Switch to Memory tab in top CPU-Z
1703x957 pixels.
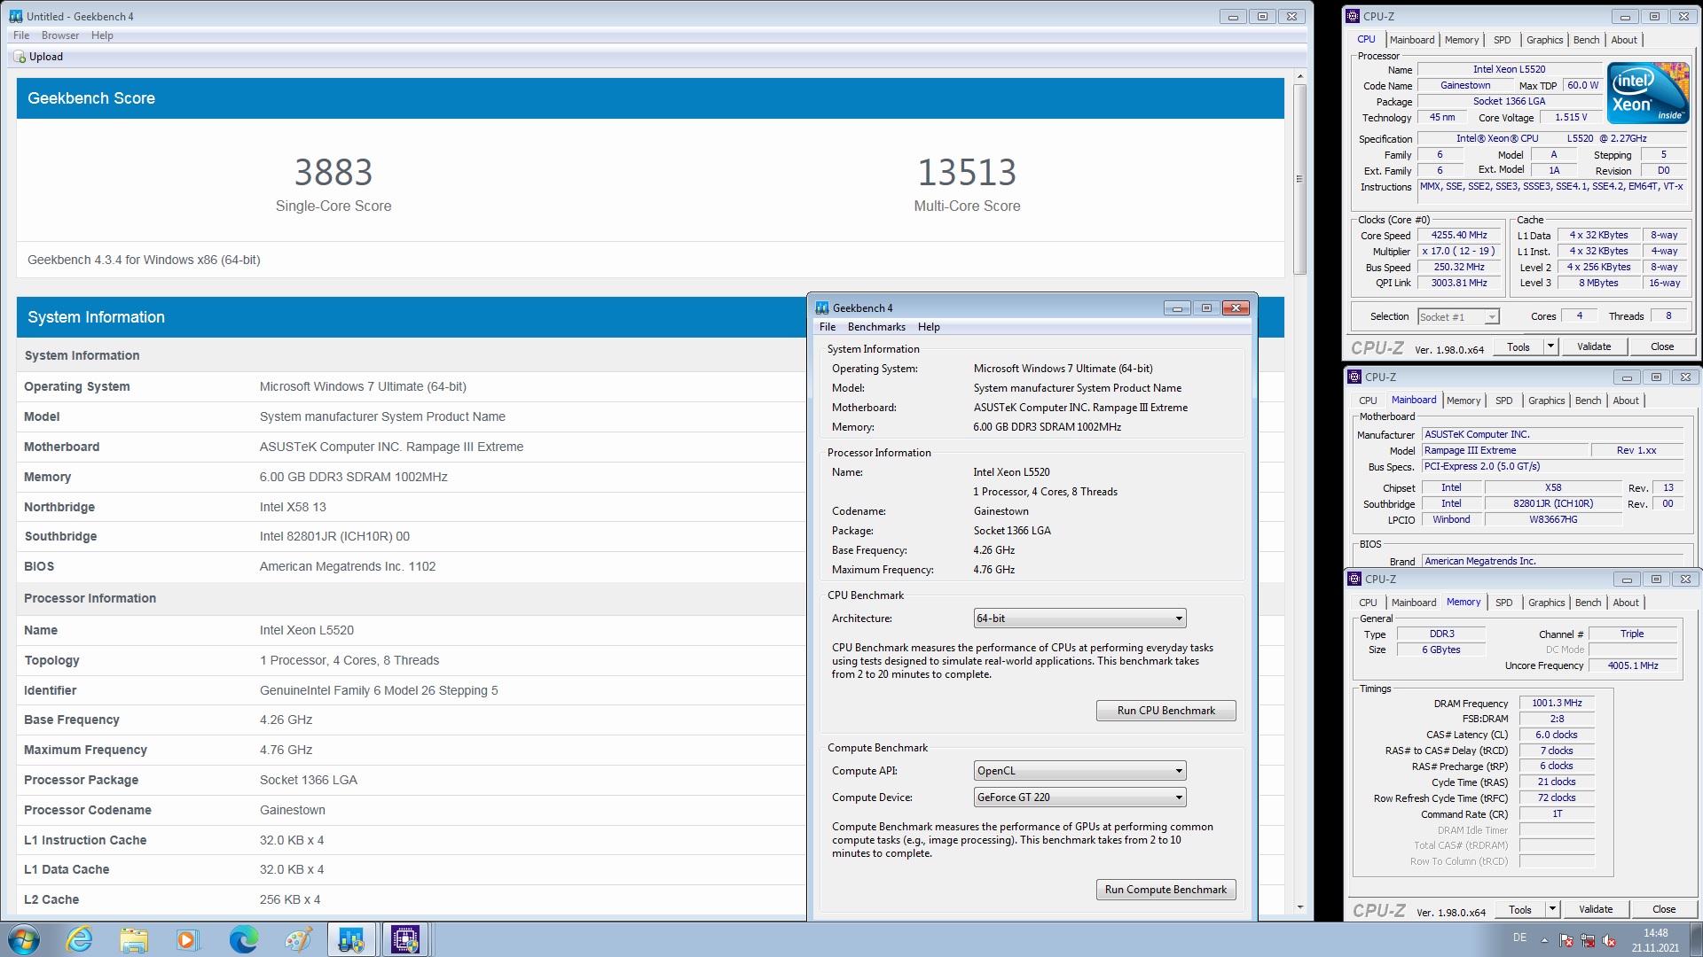click(x=1462, y=40)
